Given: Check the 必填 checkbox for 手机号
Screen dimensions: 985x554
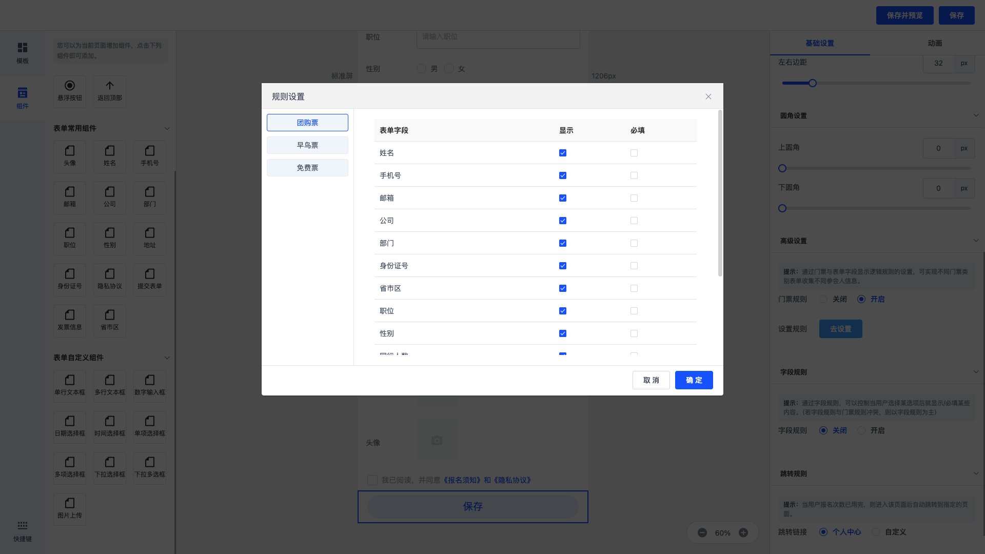Looking at the screenshot, I should [634, 175].
